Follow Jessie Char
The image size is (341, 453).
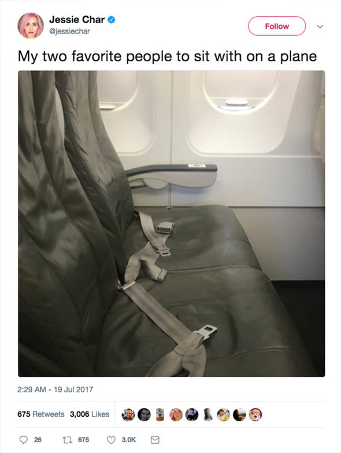coord(277,26)
